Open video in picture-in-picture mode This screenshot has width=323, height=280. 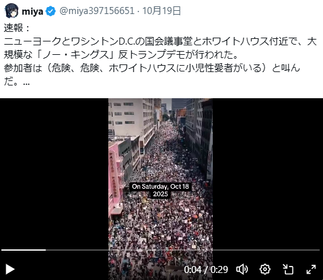tap(288, 269)
